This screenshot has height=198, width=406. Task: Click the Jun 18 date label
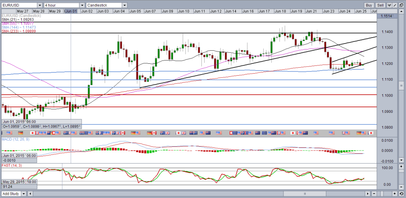(280, 11)
